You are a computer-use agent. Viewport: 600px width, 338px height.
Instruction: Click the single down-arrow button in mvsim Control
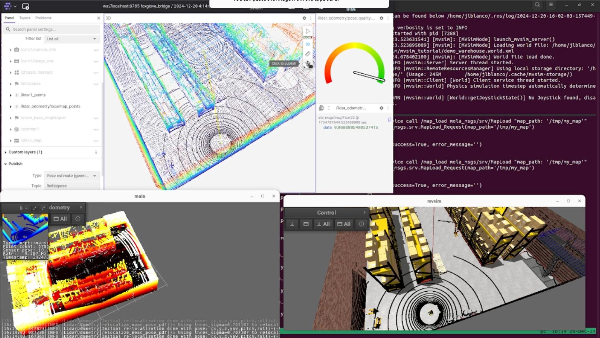[x=292, y=224]
